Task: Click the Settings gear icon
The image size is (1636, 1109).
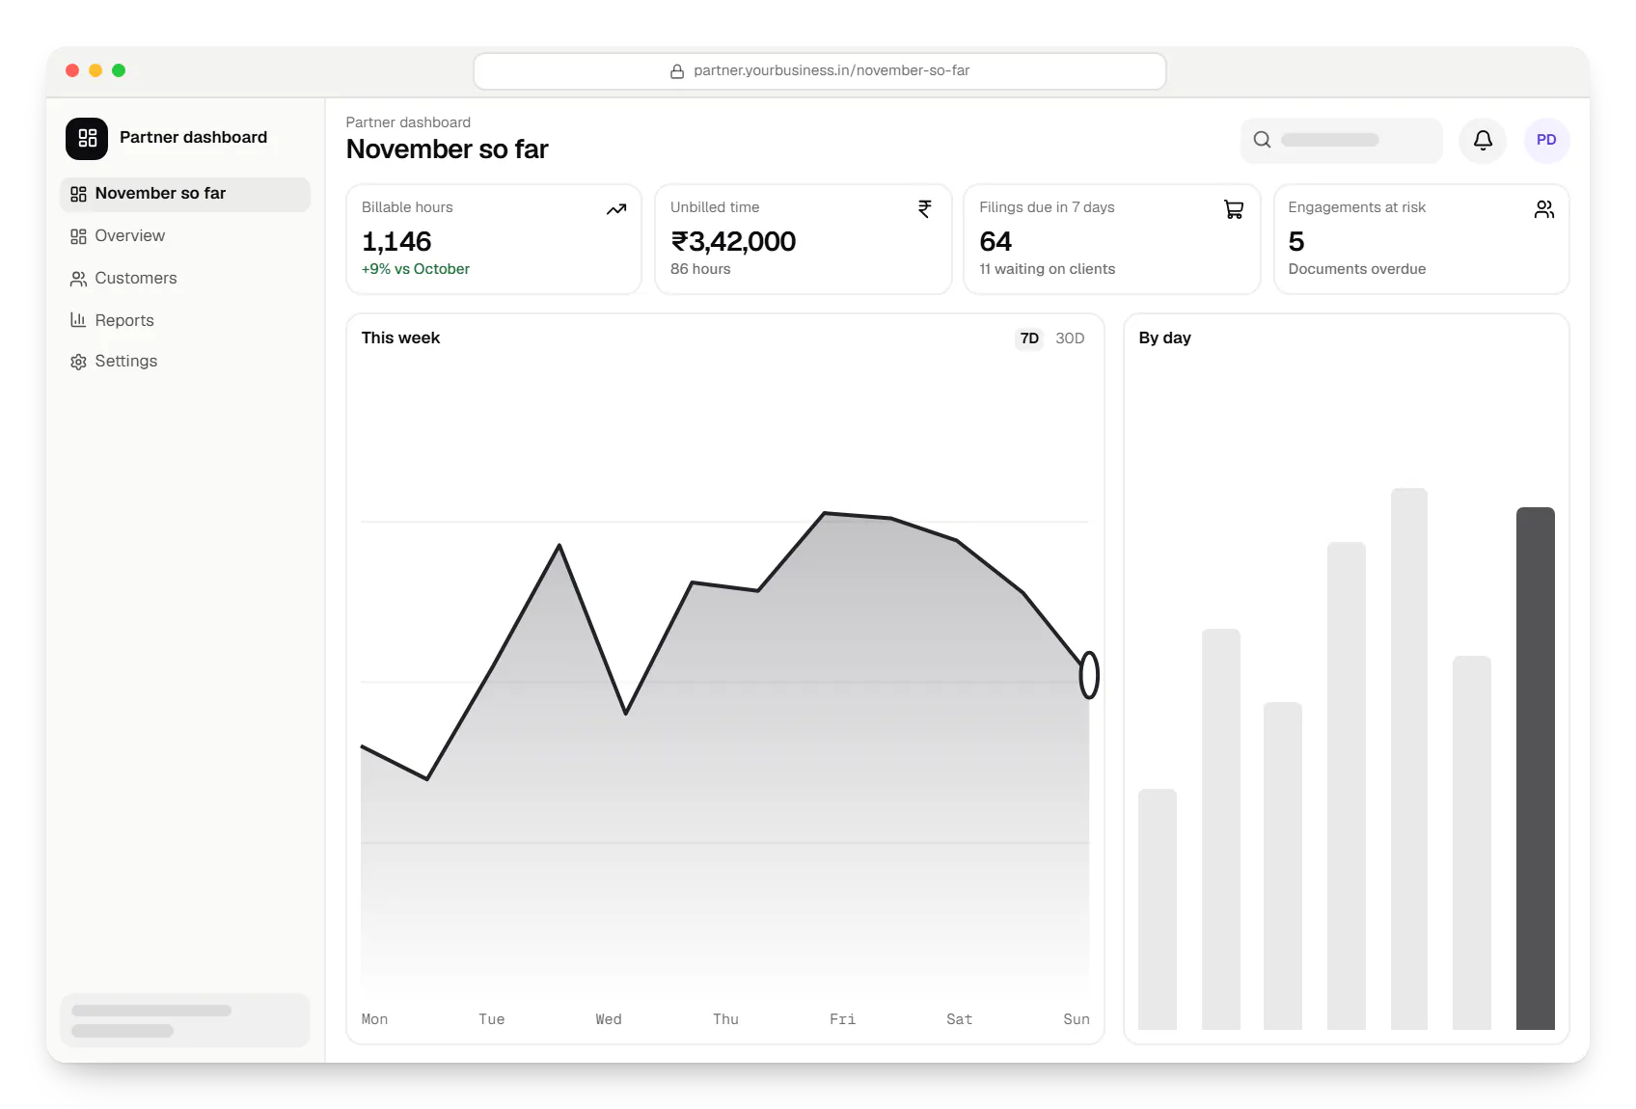Action: tap(78, 362)
